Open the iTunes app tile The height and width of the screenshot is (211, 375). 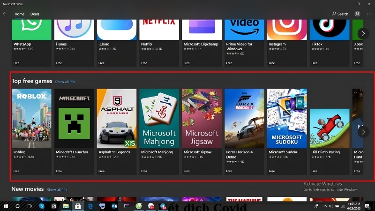coord(74,43)
